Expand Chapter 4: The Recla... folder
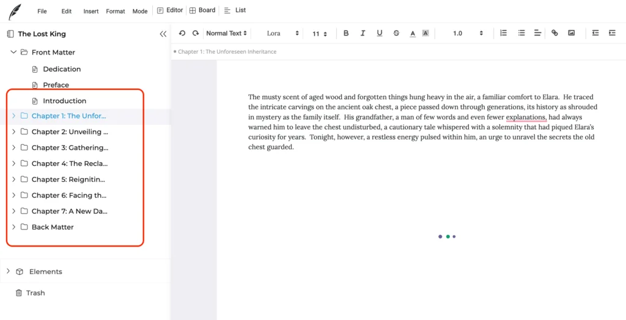The width and height of the screenshot is (626, 320). [13, 163]
